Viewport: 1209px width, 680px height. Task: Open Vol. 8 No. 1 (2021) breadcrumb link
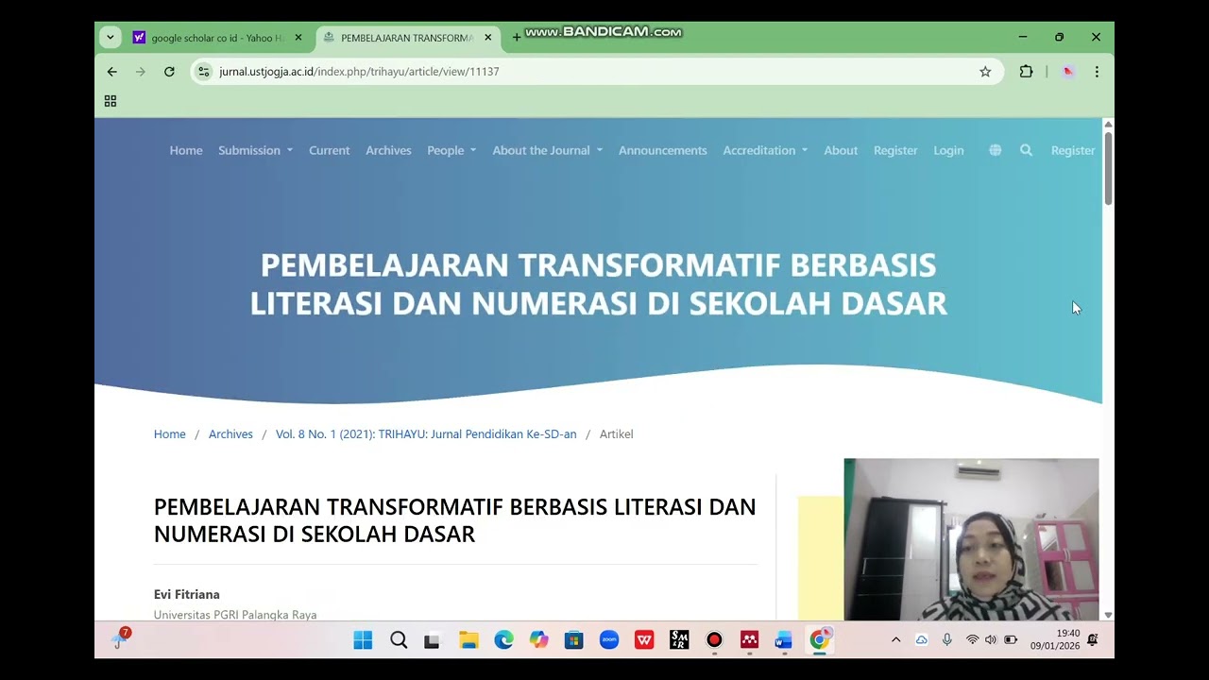coord(426,434)
